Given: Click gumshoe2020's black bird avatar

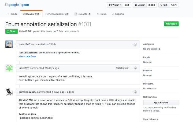Looking at the screenshot, I should click(9, 92).
